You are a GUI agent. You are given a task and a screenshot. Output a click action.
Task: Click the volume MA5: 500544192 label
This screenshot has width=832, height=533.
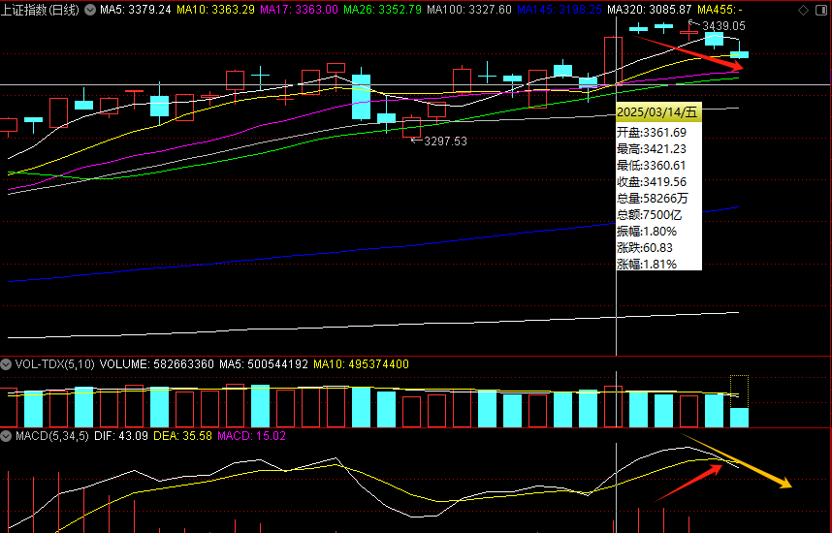tap(264, 364)
